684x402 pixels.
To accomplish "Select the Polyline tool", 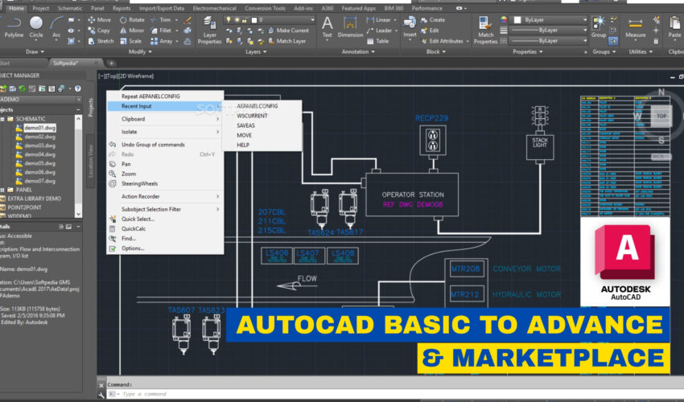I will (14, 27).
